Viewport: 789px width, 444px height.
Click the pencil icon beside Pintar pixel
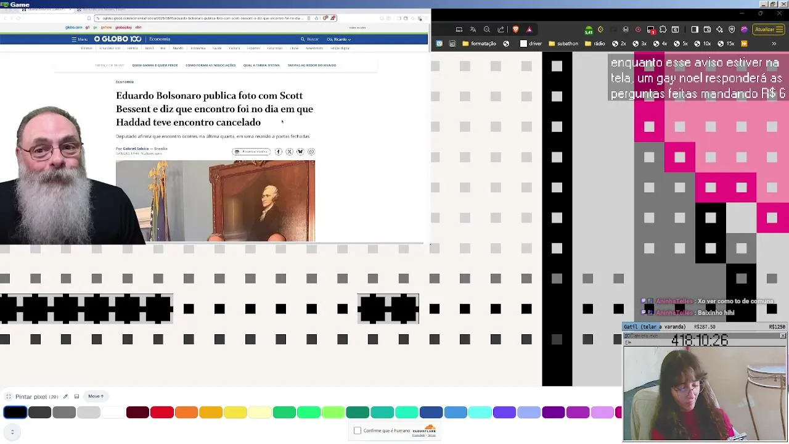tap(65, 397)
